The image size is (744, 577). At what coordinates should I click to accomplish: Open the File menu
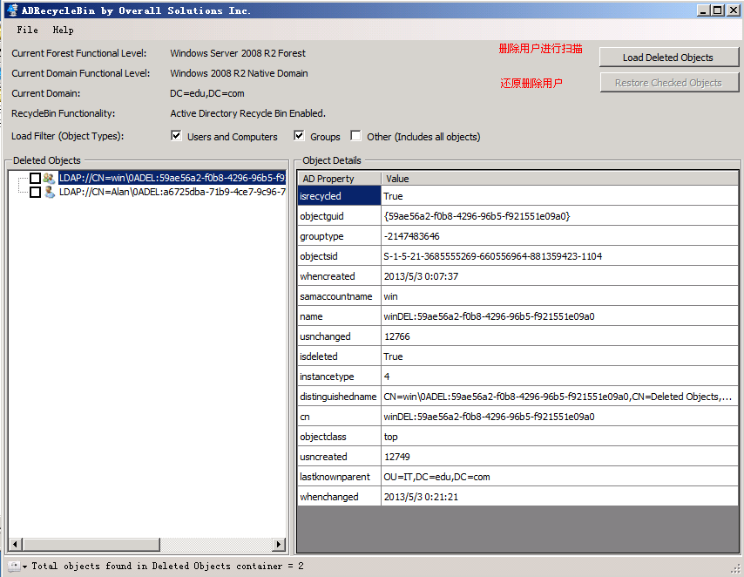[x=27, y=30]
